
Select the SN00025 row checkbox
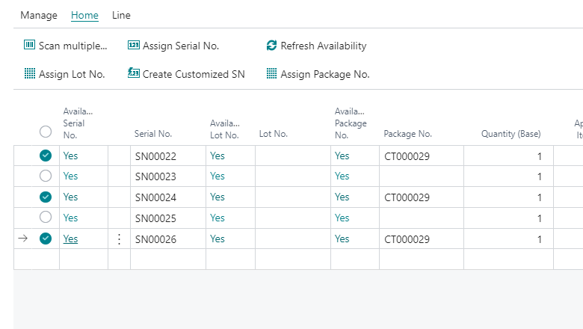[46, 217]
